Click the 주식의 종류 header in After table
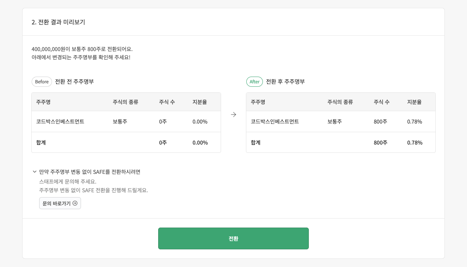Viewport: 467px width, 267px height. (x=340, y=101)
